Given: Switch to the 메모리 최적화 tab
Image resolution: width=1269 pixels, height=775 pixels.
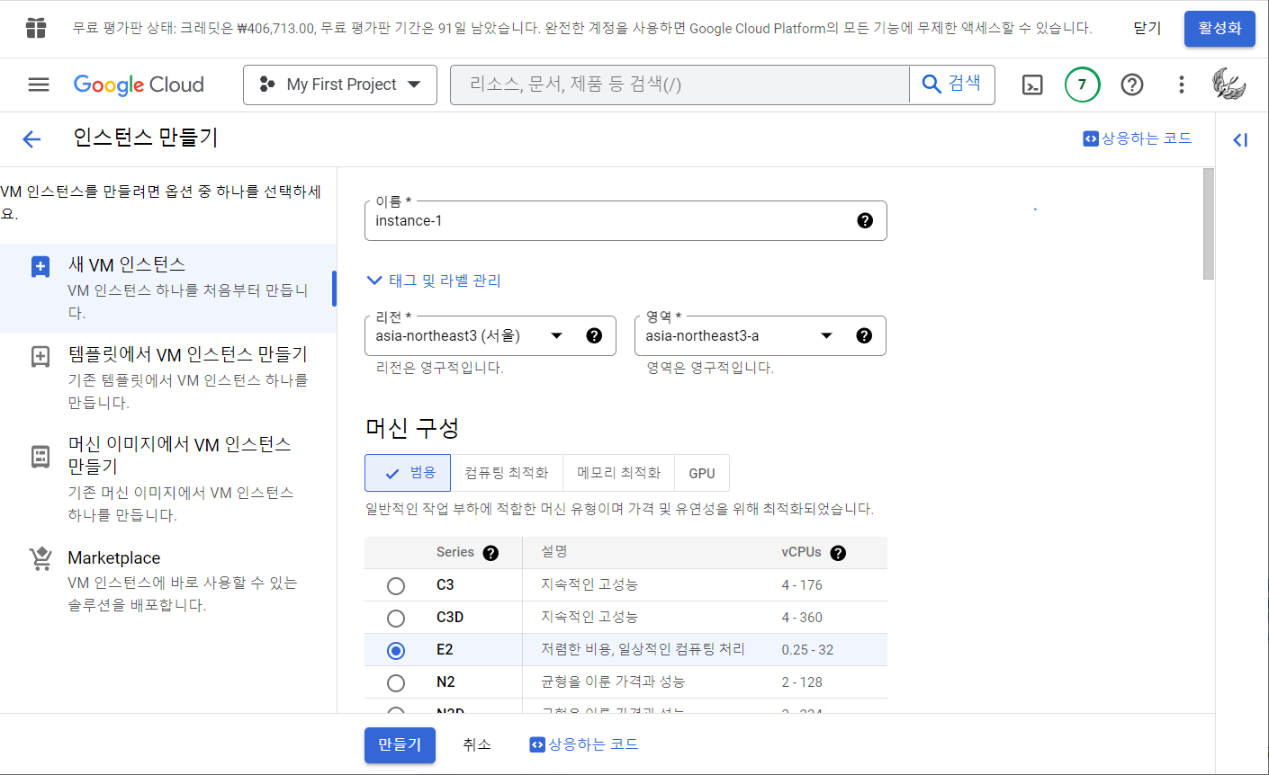Looking at the screenshot, I should 619,473.
